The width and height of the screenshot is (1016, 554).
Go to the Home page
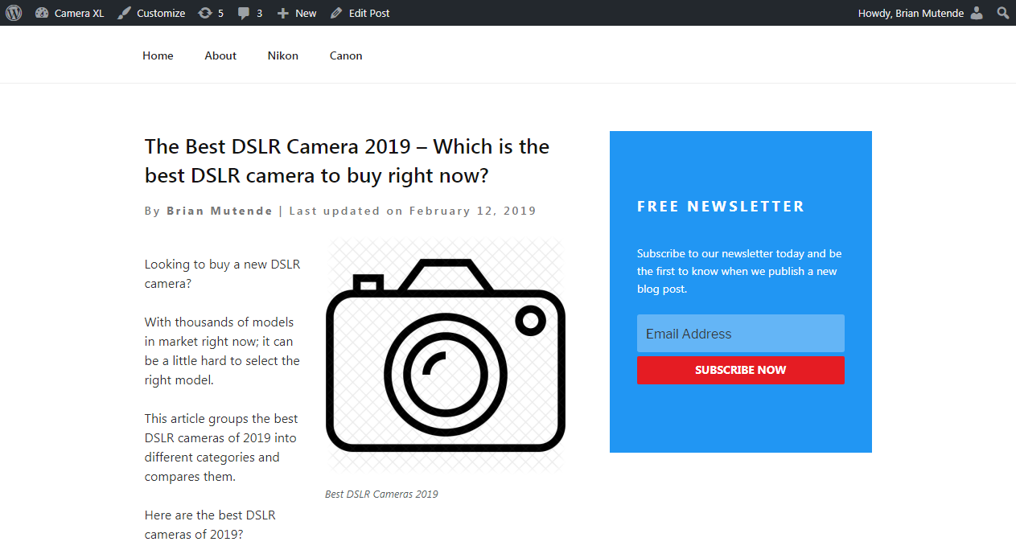(158, 55)
